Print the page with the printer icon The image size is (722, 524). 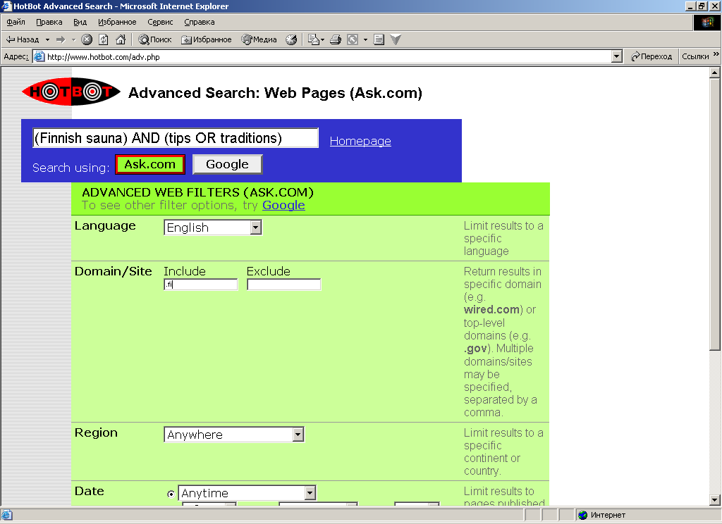point(336,39)
